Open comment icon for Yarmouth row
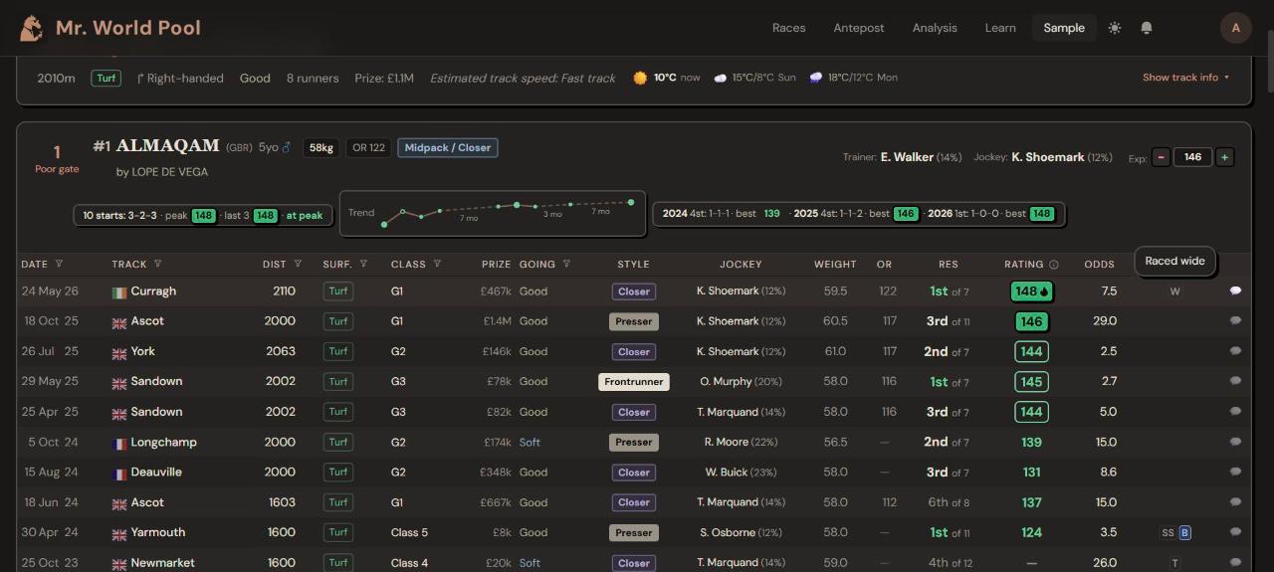Viewport: 1274px width, 572px height. coord(1235,532)
